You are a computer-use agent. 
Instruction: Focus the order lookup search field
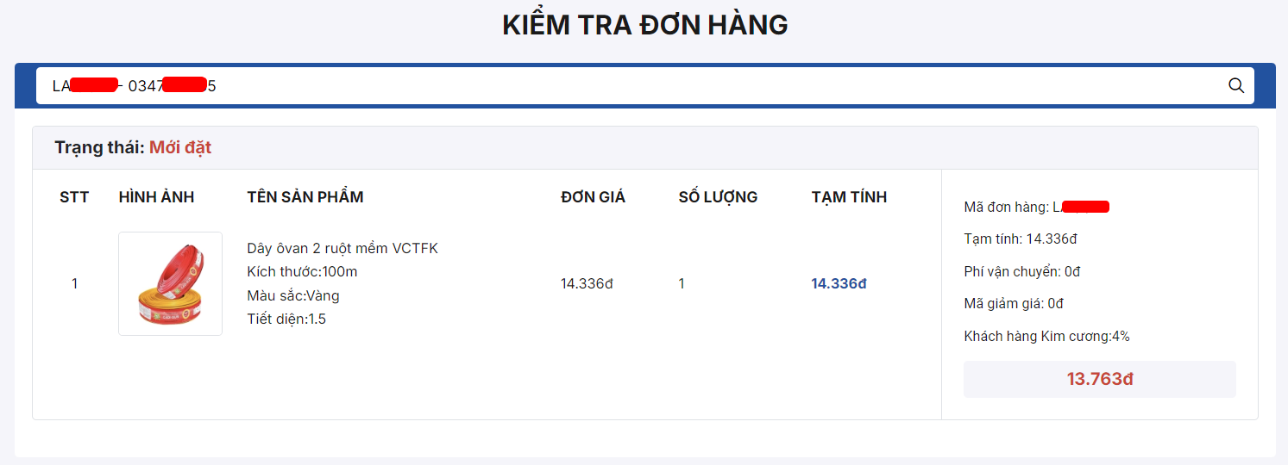coord(644,85)
